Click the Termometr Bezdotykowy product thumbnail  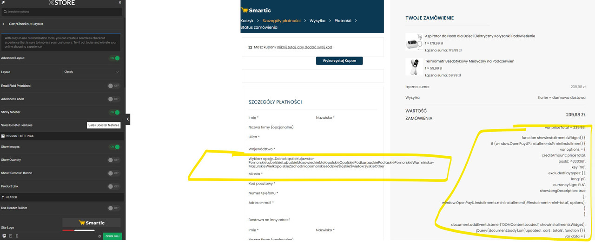point(413,66)
